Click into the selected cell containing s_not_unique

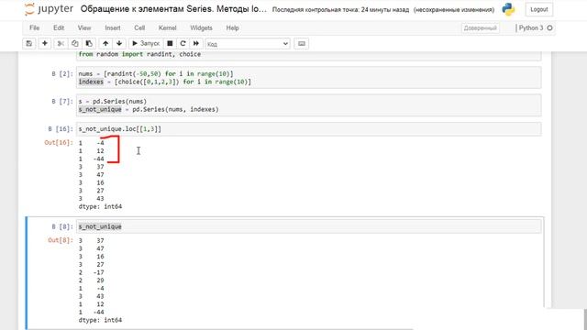coord(309,226)
